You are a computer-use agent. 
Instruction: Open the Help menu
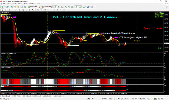point(38,4)
